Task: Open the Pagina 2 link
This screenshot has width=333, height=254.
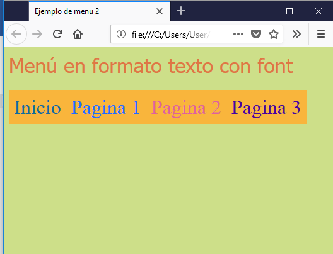Action: coord(186,108)
